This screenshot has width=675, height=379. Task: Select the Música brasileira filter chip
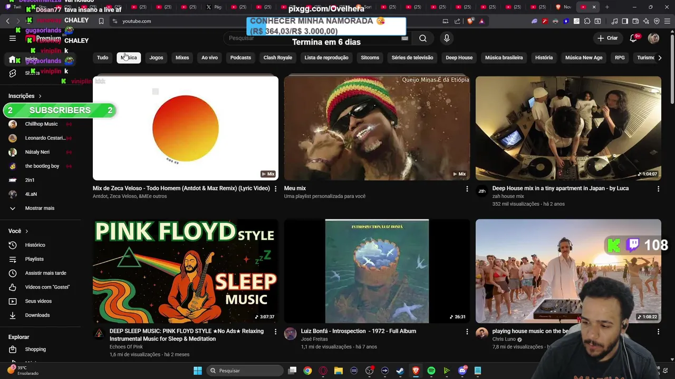(504, 58)
